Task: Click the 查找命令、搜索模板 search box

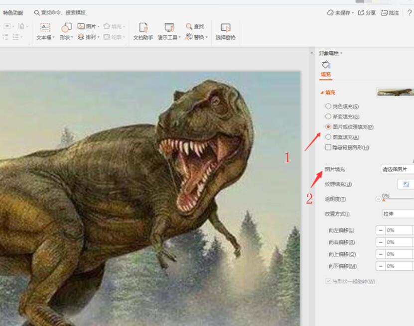Action: click(60, 12)
